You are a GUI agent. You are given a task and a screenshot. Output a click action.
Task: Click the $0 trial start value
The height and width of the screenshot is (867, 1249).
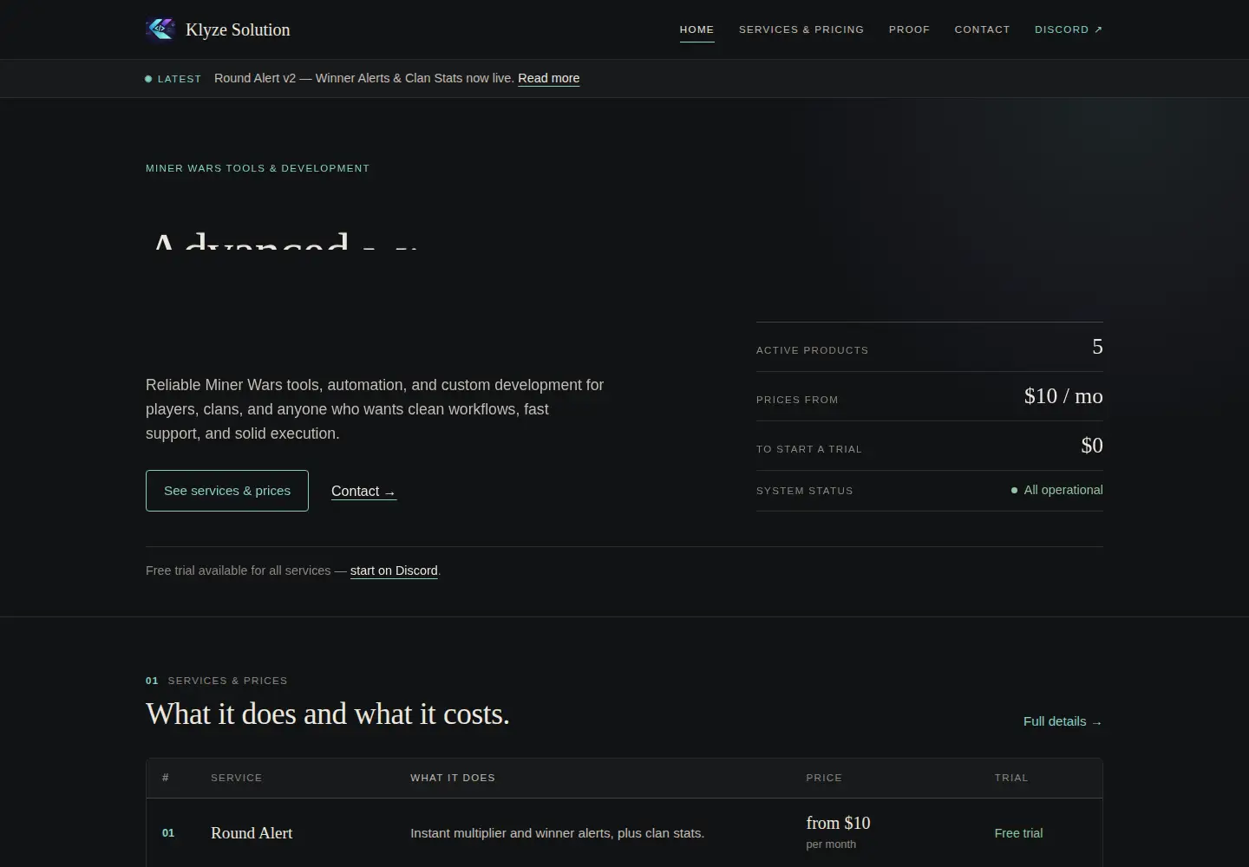coord(1092,446)
